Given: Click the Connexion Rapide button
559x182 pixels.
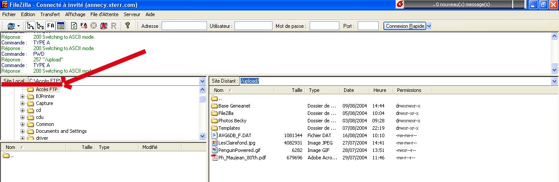Looking at the screenshot, I should click(404, 26).
